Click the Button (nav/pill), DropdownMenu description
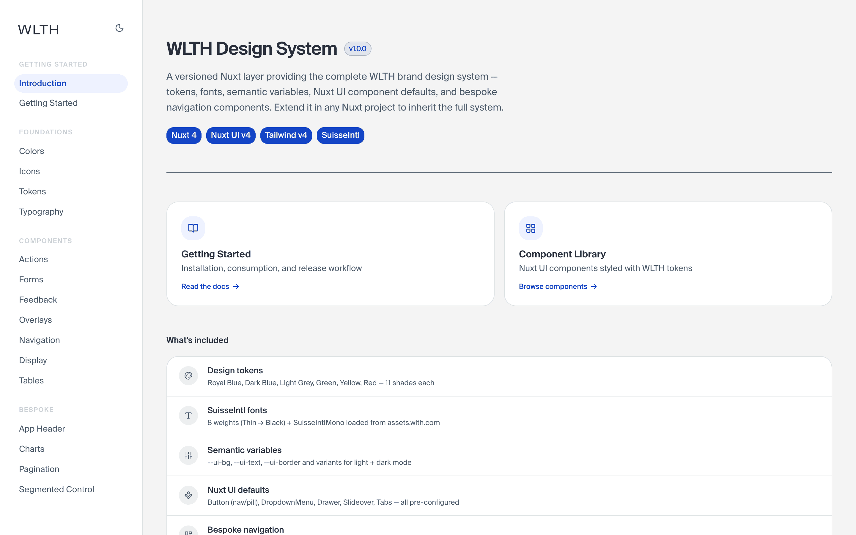The height and width of the screenshot is (535, 856). 333,502
